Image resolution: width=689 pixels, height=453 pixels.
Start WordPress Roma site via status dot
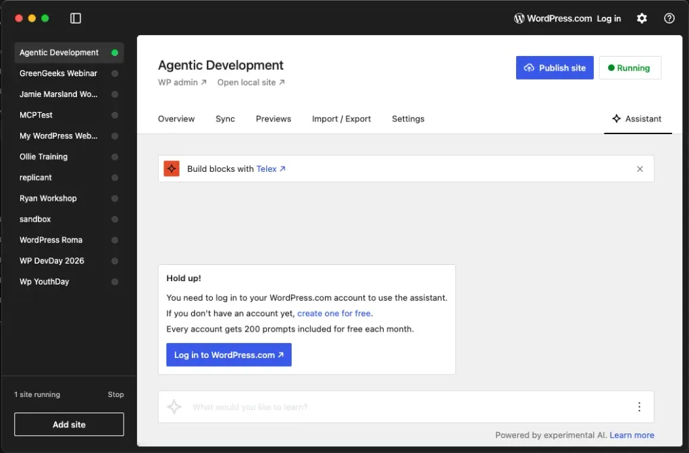click(115, 240)
